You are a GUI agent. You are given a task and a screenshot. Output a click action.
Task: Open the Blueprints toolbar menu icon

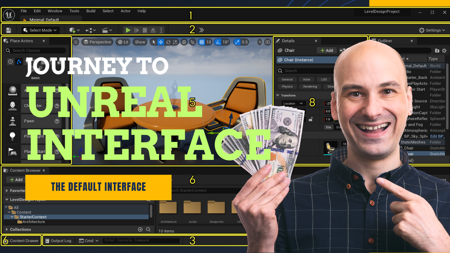point(91,30)
